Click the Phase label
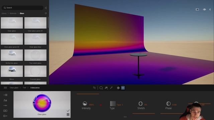This screenshot has height=120, width=214. (x=169, y=108)
